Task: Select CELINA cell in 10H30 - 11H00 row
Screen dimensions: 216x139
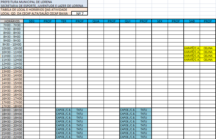Action: pyautogui.click(x=208, y=52)
